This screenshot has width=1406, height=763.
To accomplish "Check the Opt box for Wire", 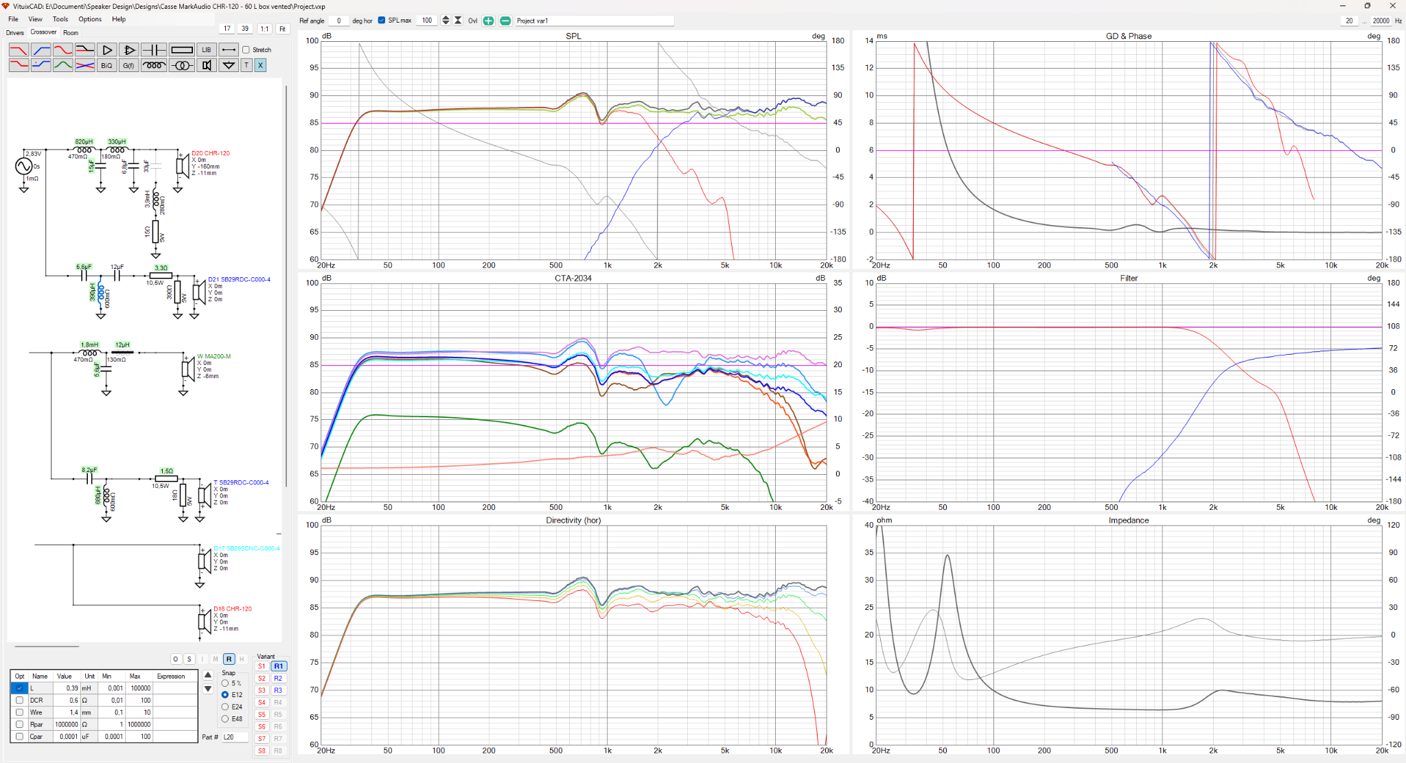I will [19, 712].
